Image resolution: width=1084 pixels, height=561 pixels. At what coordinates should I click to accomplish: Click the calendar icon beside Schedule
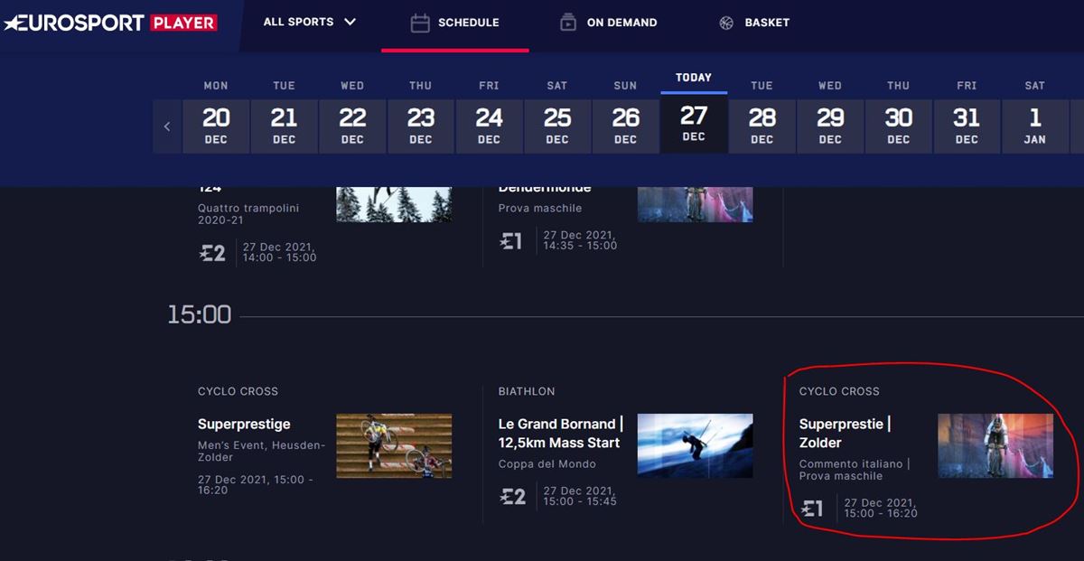(x=420, y=23)
